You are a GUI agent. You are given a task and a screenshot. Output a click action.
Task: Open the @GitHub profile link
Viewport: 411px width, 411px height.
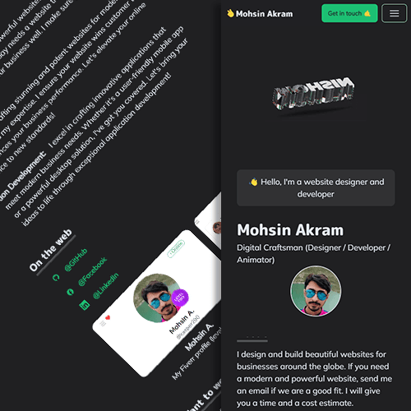tap(76, 260)
